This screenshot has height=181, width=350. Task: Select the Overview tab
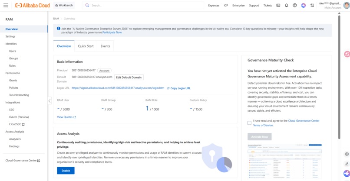[x=64, y=46]
